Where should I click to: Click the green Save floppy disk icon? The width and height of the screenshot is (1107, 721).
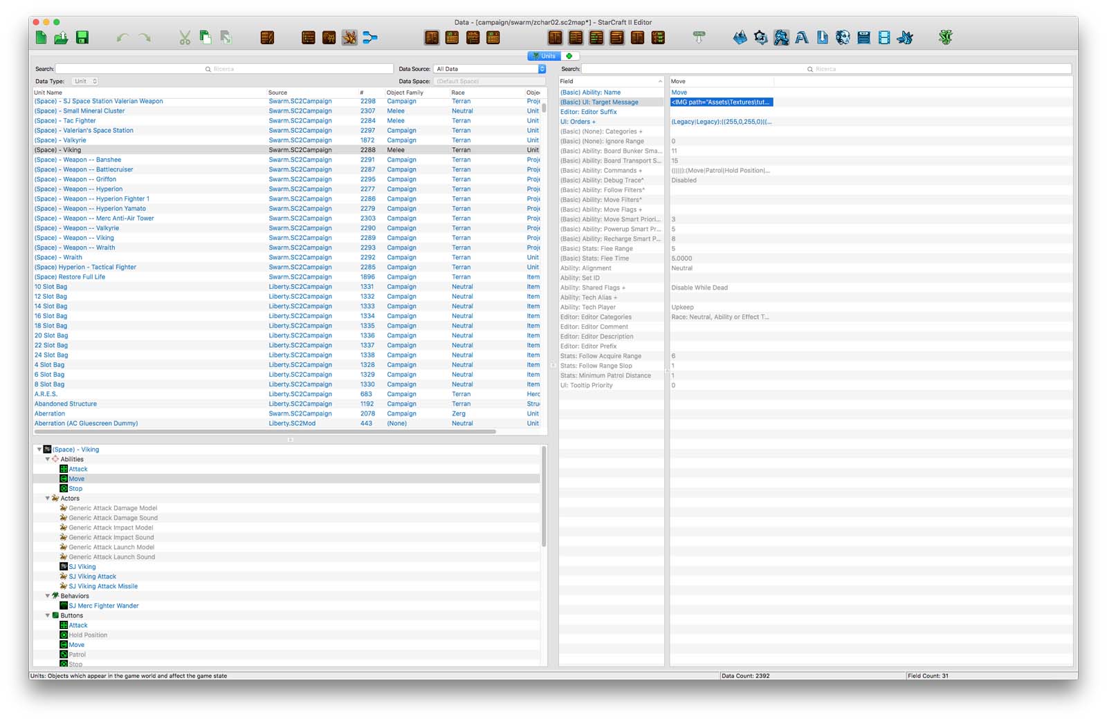[x=82, y=38]
